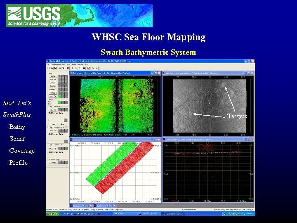Viewport: 297px width, 223px height.
Task: Open the Tools menu
Action: pos(74,64)
